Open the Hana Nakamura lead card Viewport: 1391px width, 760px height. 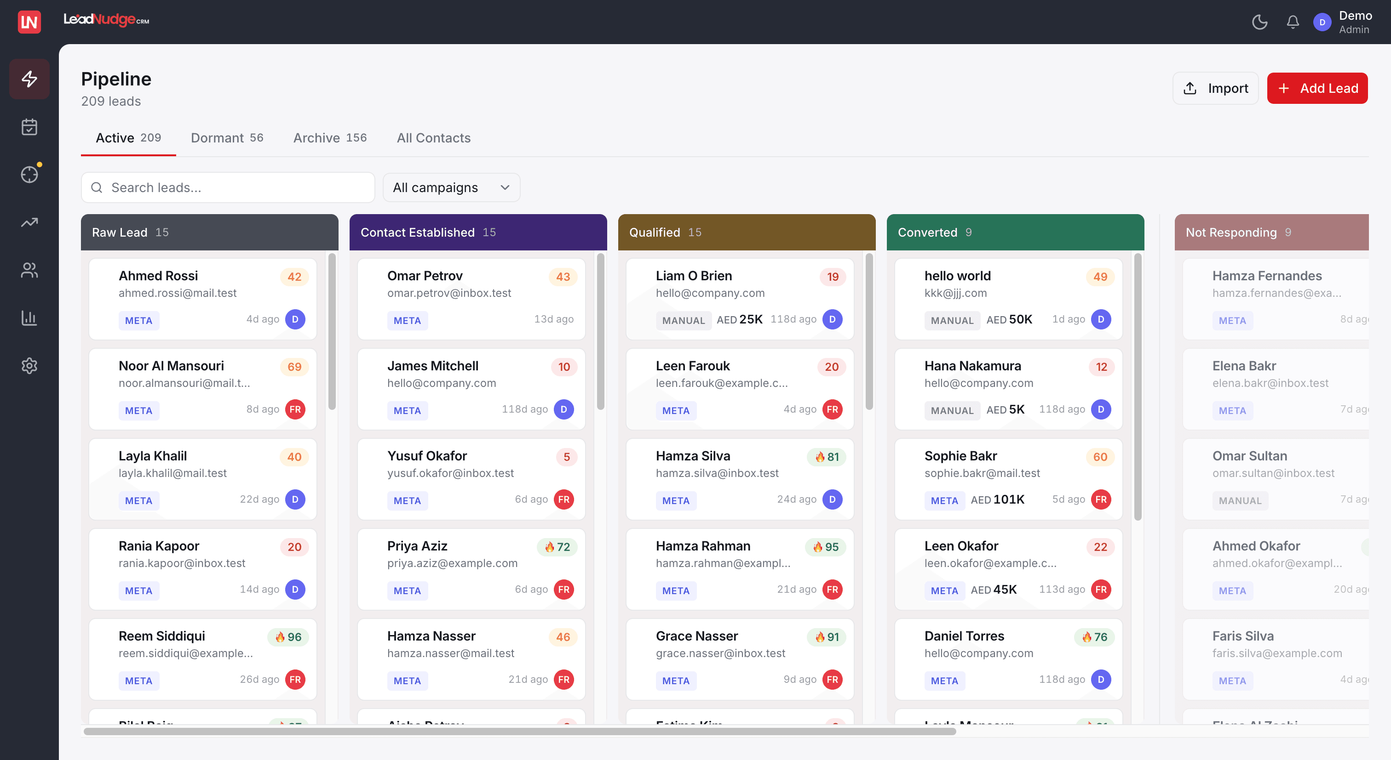click(1009, 390)
